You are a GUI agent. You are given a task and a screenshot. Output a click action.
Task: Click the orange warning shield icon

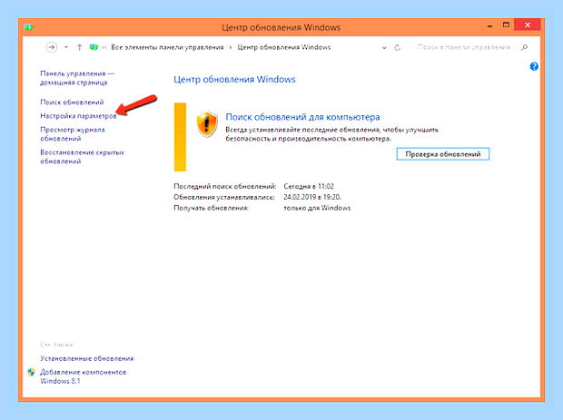coord(207,124)
